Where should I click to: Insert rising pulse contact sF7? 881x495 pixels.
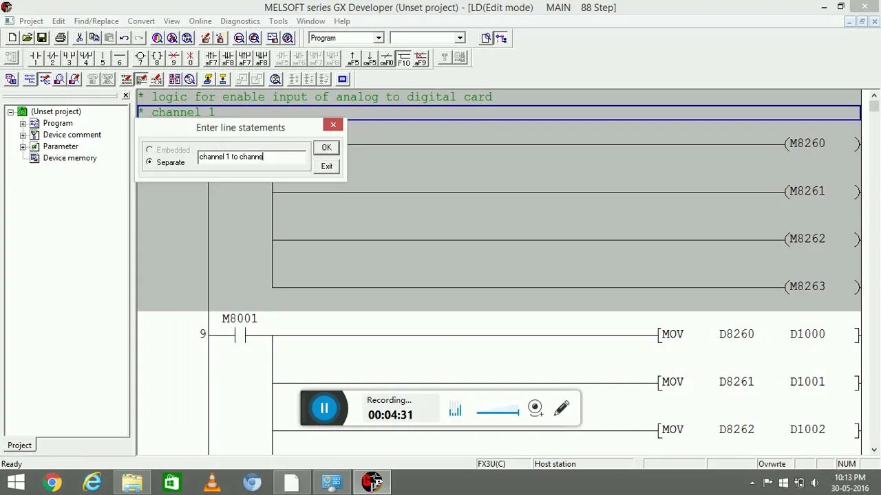tap(211, 58)
